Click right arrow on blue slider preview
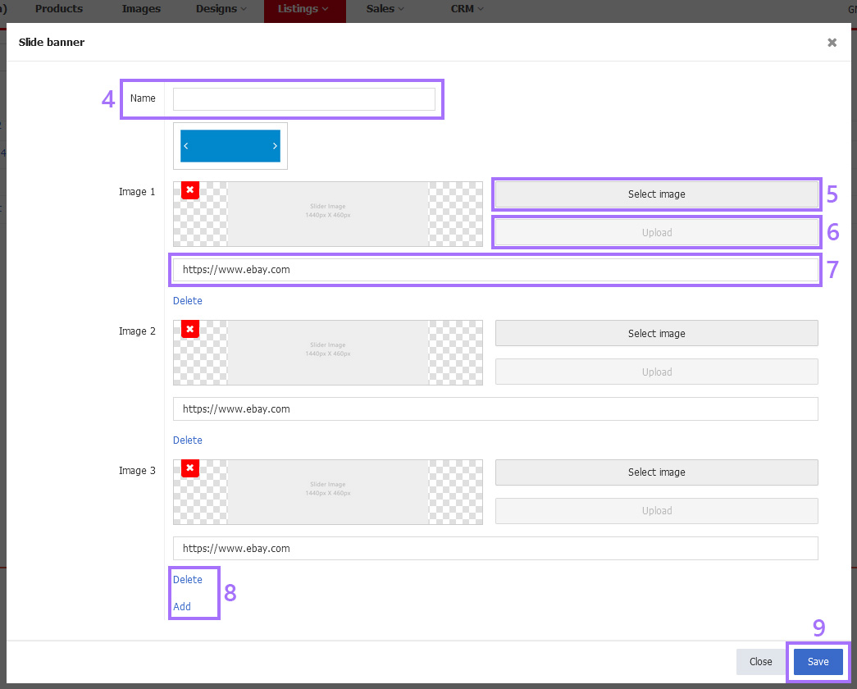Image resolution: width=857 pixels, height=689 pixels. point(275,146)
